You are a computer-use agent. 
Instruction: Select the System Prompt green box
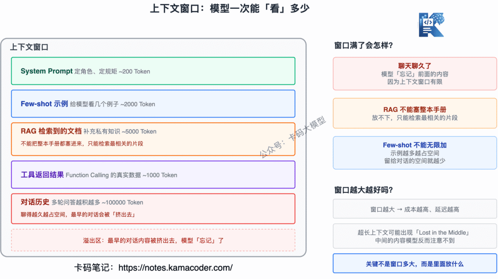click(153, 71)
